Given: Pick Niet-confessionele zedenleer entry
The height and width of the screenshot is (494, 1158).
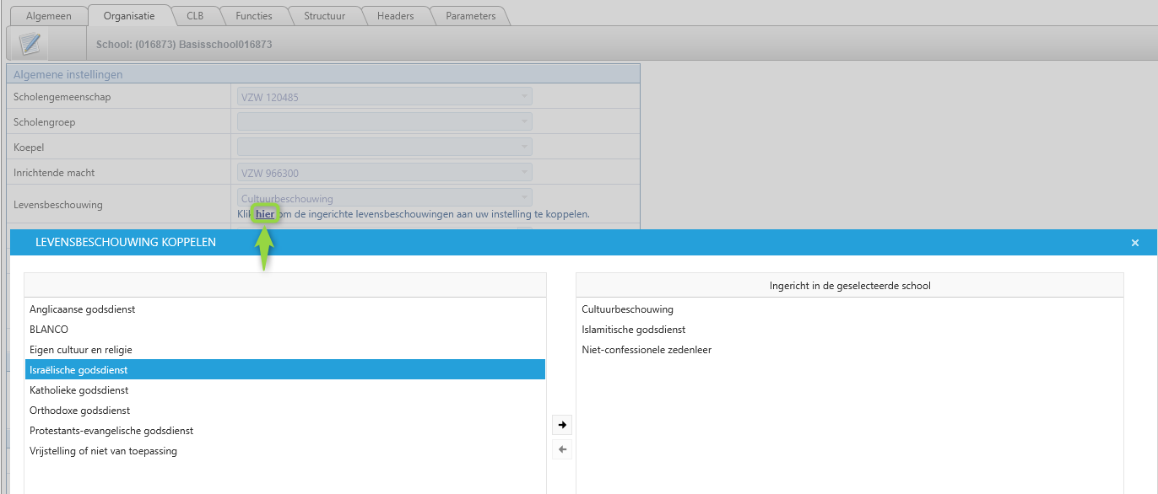Looking at the screenshot, I should click(x=646, y=350).
